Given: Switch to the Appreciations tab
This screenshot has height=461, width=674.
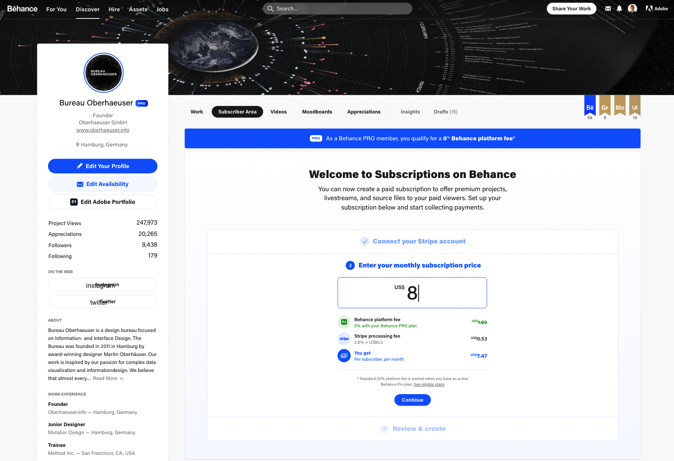Looking at the screenshot, I should (364, 112).
